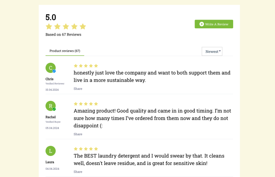This screenshot has height=177, width=275.
Task: Share Laura's review
Action: coord(78,172)
